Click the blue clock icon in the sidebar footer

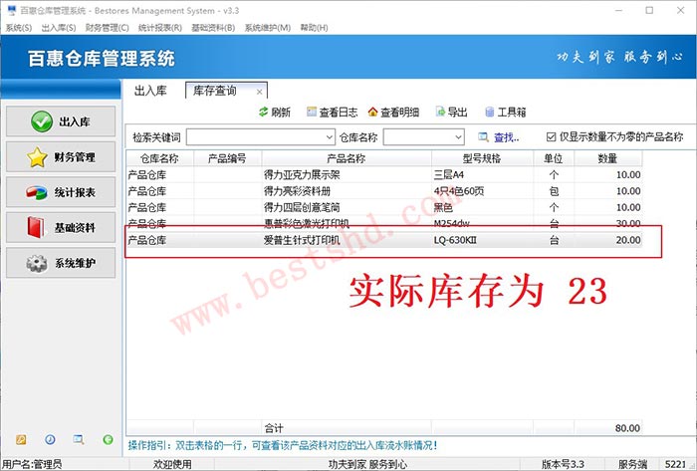(50, 439)
